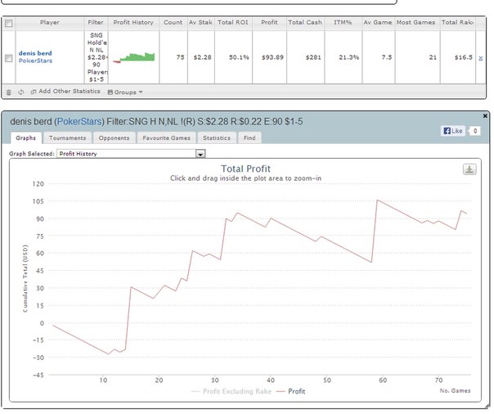Click the Most Games value 21
Screen dimensions: 494x414
click(433, 57)
